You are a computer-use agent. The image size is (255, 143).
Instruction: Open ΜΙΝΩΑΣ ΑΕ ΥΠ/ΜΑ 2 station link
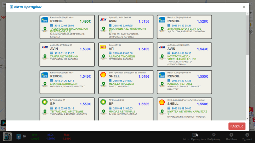[122, 112]
